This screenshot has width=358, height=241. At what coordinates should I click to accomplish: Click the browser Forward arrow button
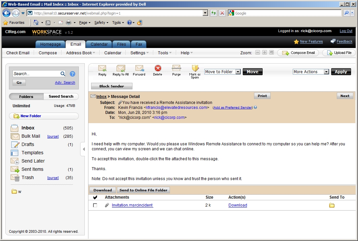click(16, 13)
